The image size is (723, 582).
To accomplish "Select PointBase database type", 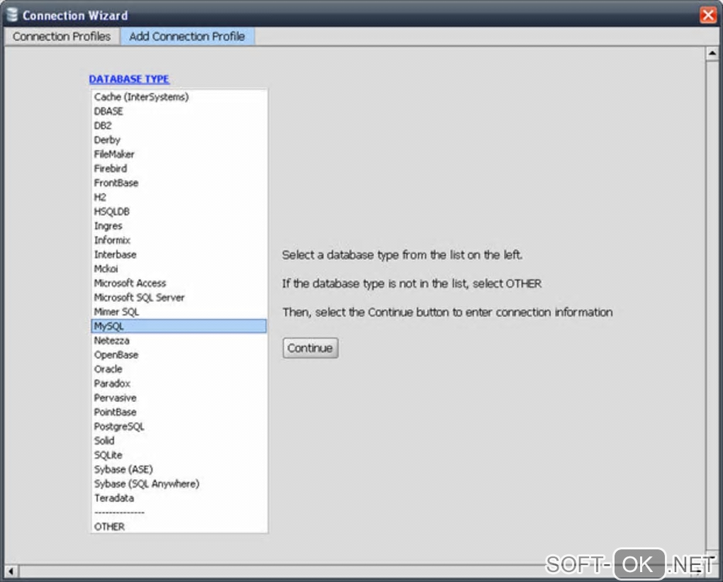I will 179,412.
